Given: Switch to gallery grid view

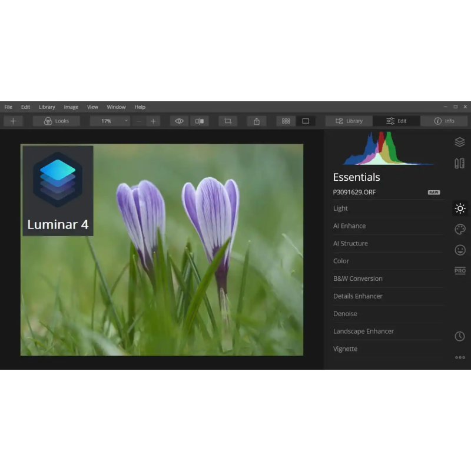Looking at the screenshot, I should (x=286, y=121).
